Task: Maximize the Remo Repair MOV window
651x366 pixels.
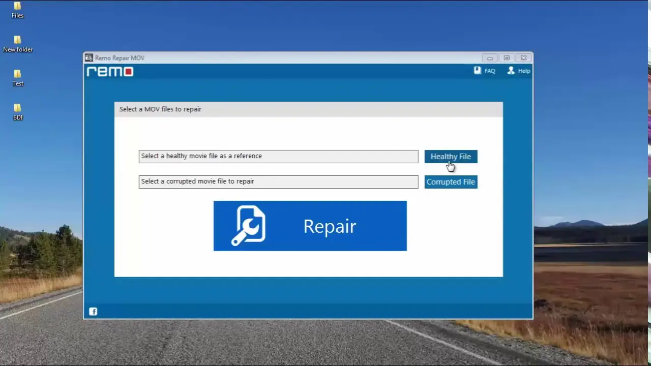Action: (x=507, y=58)
